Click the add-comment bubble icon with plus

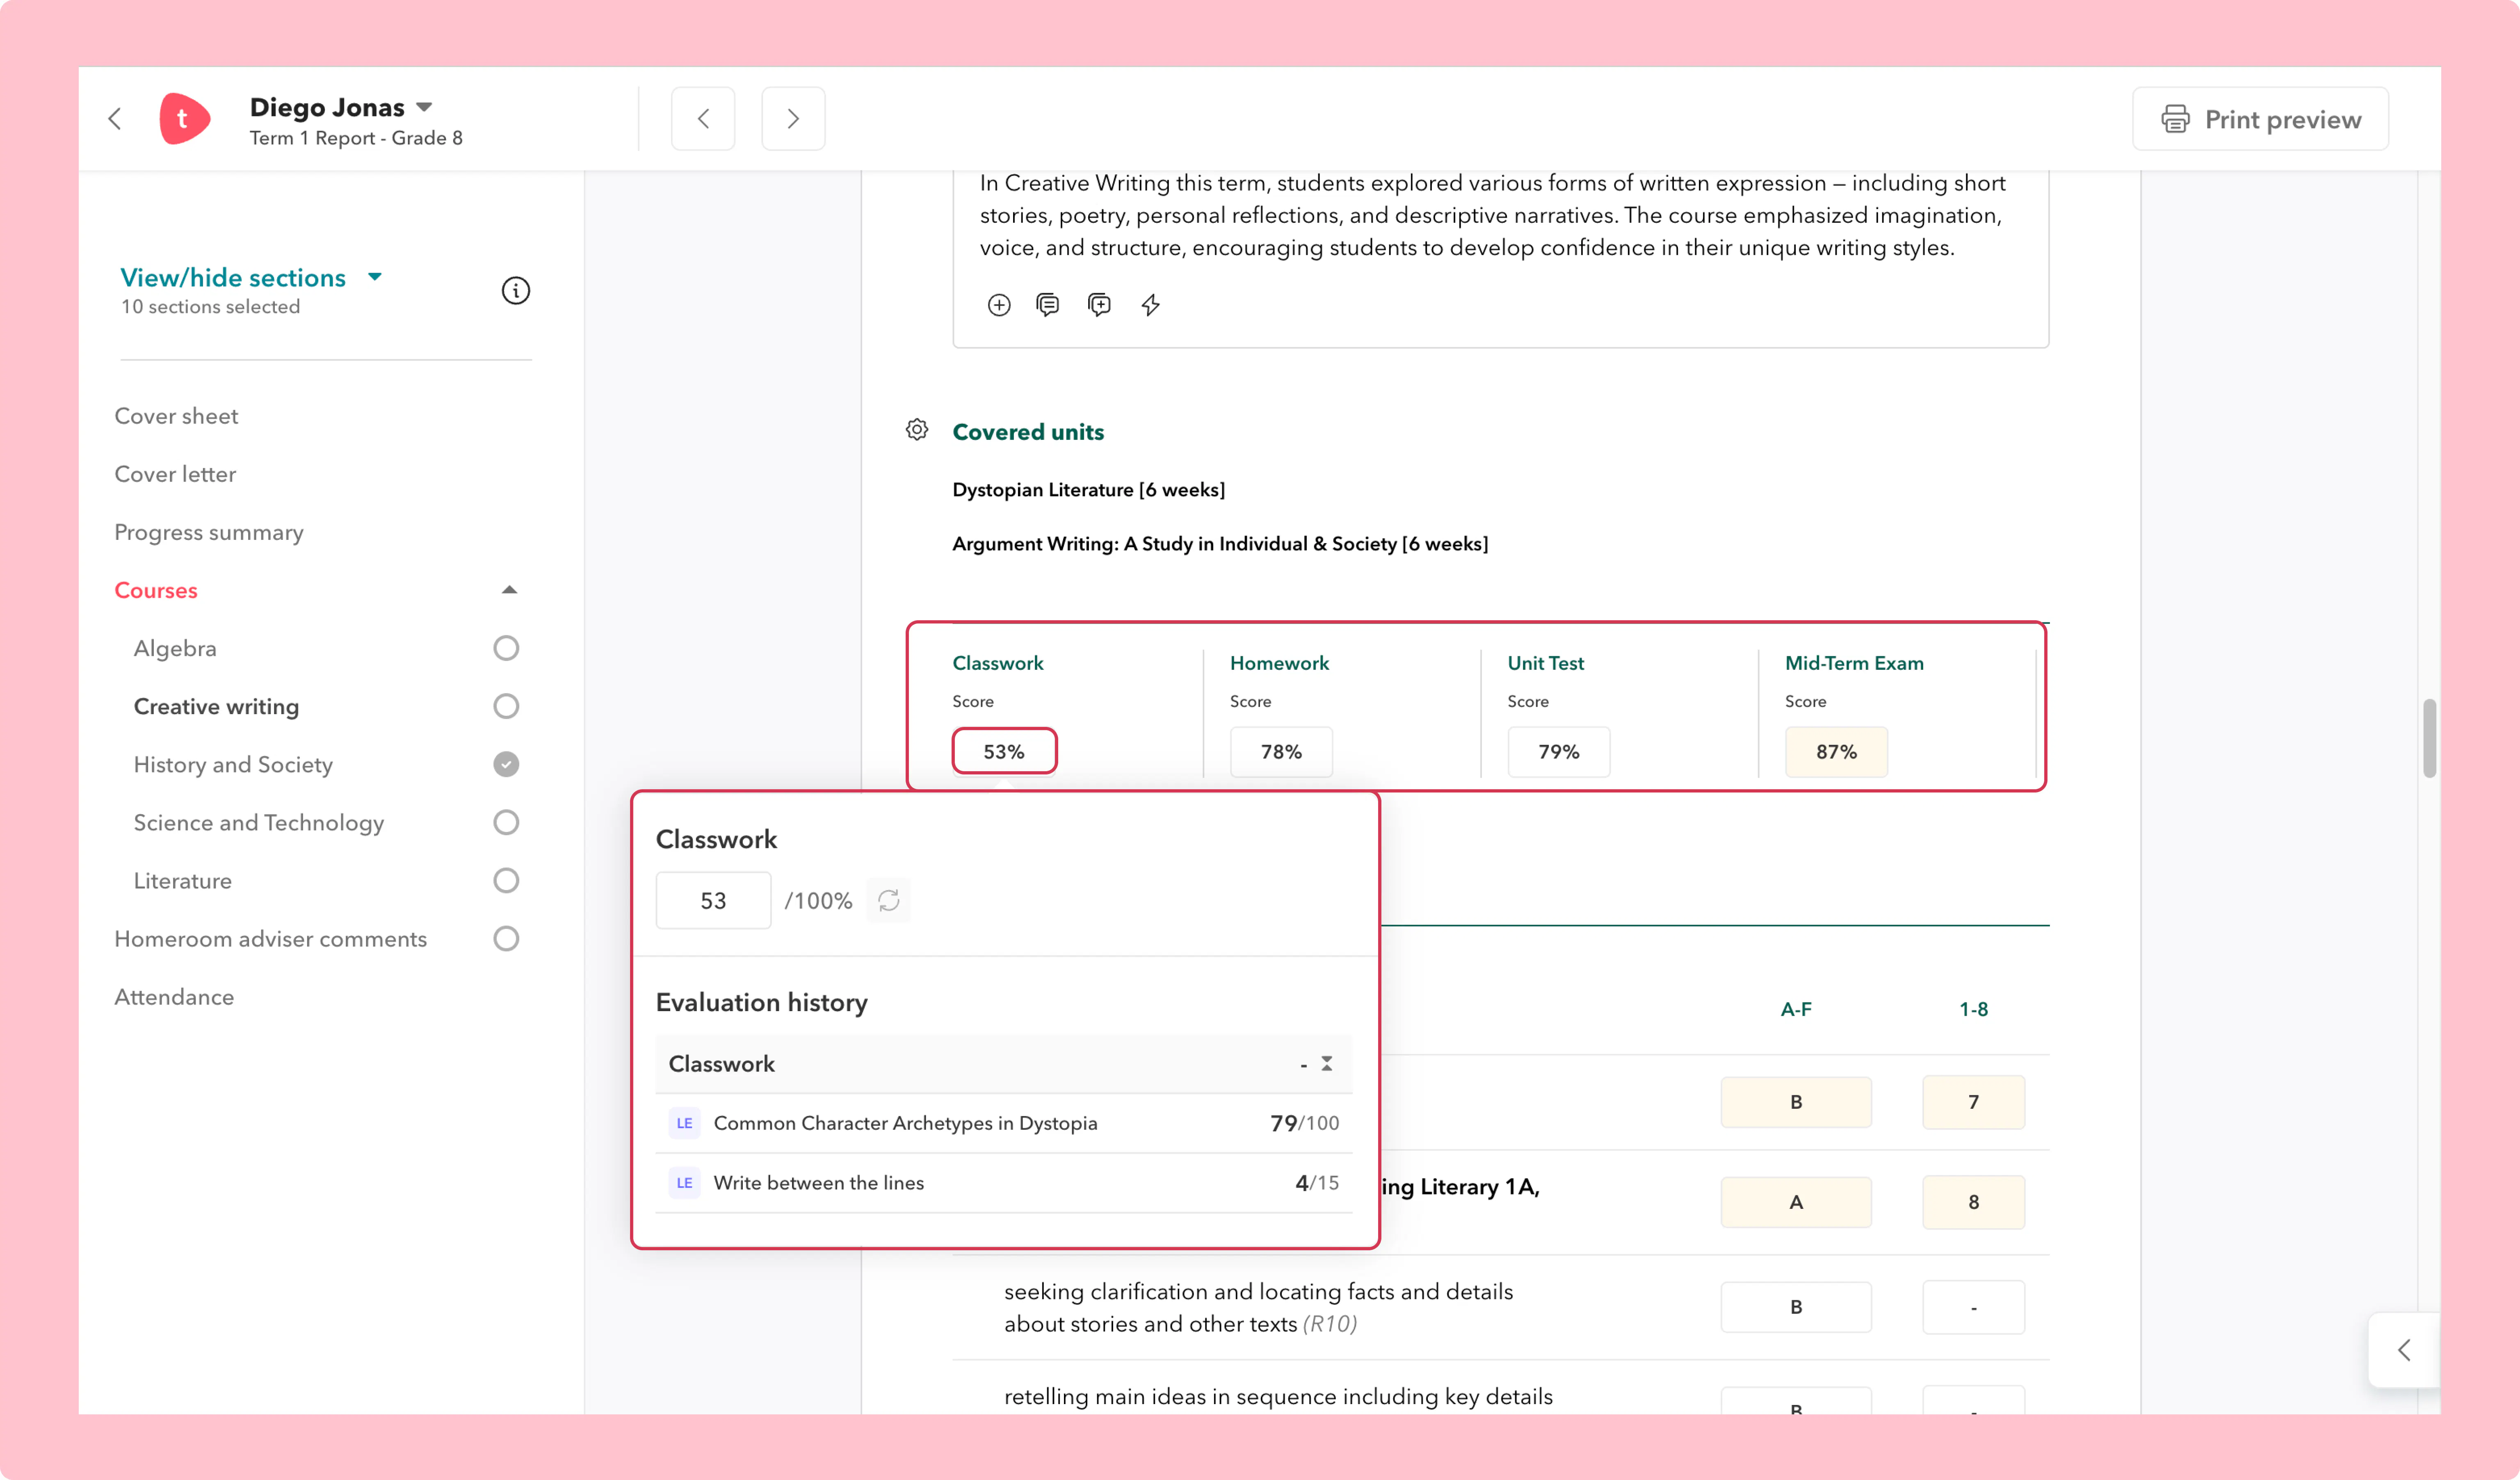1099,305
